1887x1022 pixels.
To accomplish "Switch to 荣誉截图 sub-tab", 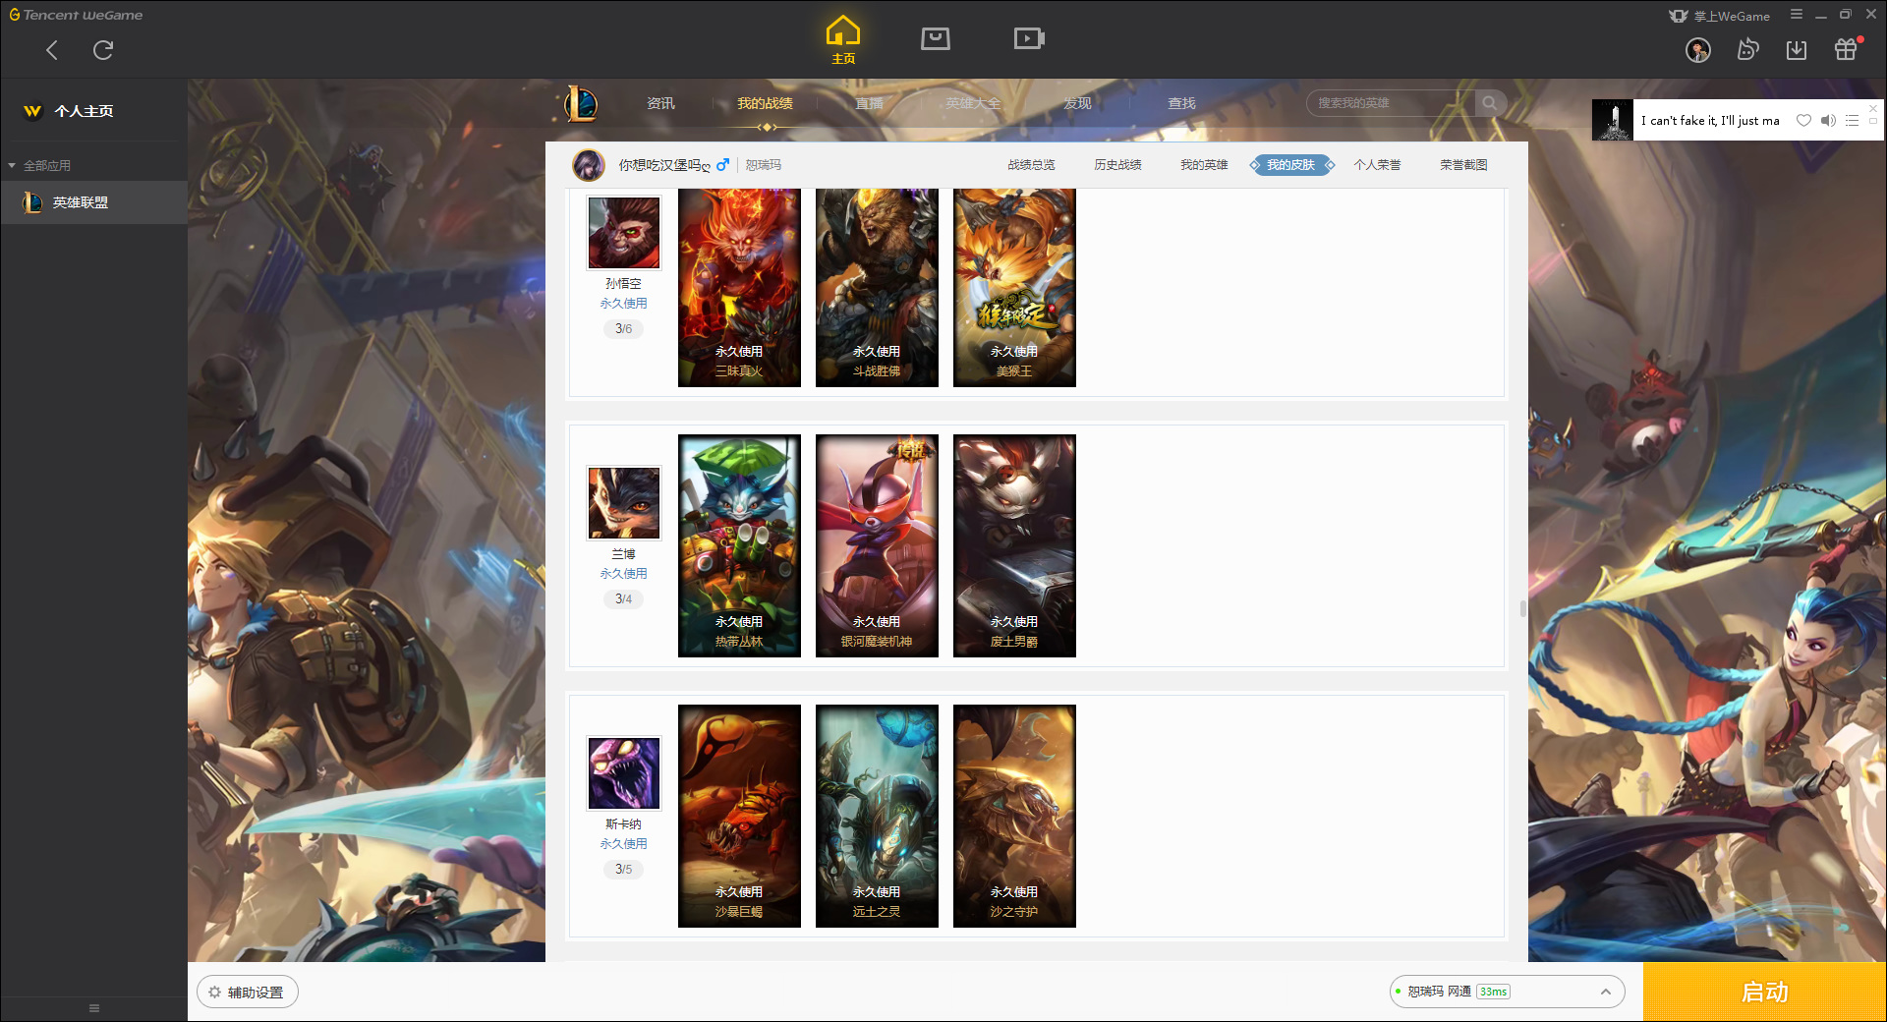I will tap(1463, 165).
